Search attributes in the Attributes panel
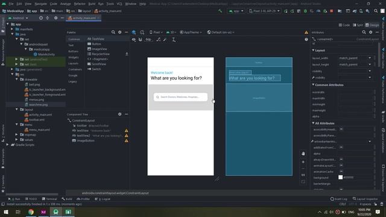The width and height of the screenshot is (386, 217). pyautogui.click(x=364, y=32)
